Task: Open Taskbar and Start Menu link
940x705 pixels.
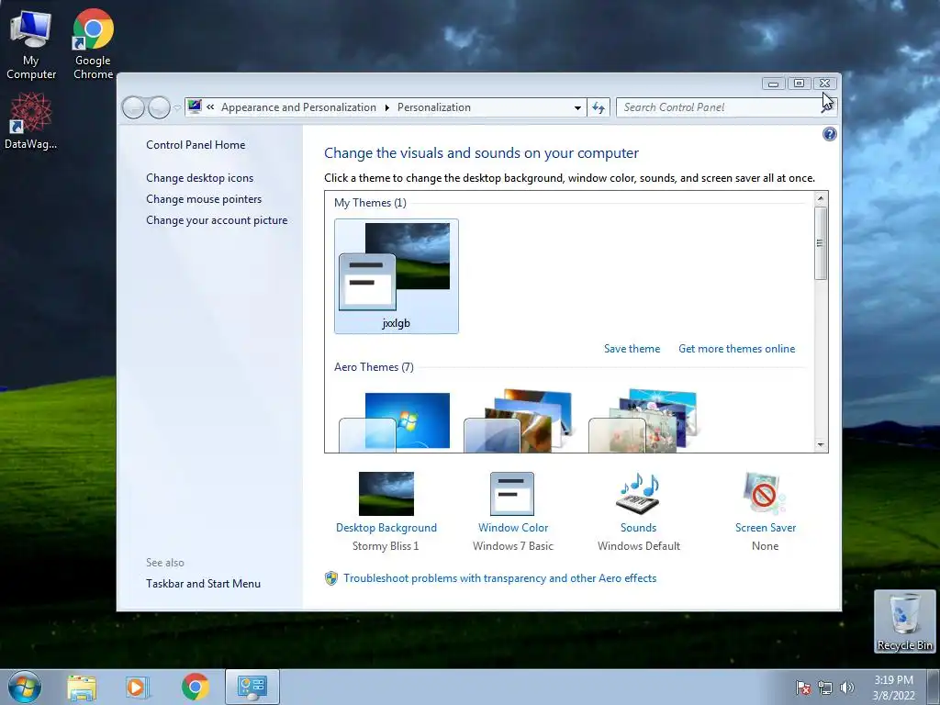Action: tap(203, 583)
